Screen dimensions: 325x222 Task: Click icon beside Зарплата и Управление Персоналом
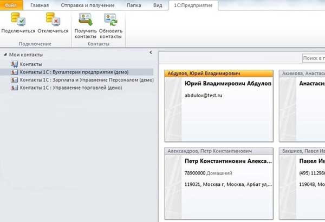[14, 79]
